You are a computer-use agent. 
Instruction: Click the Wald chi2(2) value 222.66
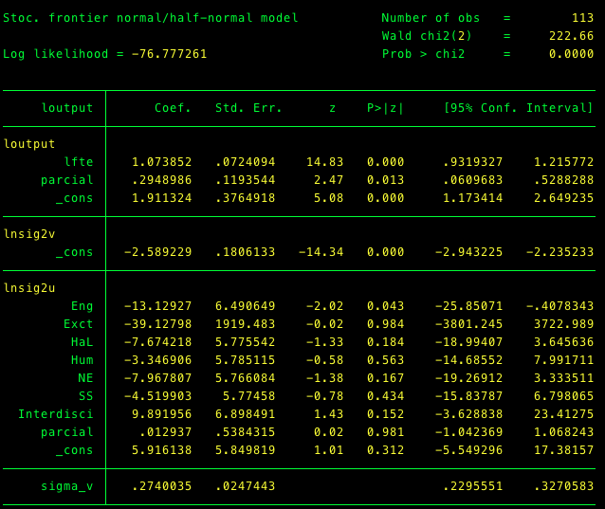(571, 36)
